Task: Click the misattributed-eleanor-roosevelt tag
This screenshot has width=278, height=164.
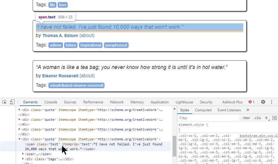Action: [x=76, y=86]
